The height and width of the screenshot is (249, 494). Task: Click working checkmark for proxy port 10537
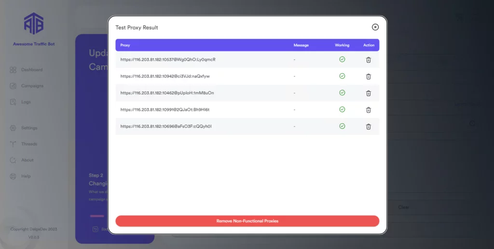342,60
